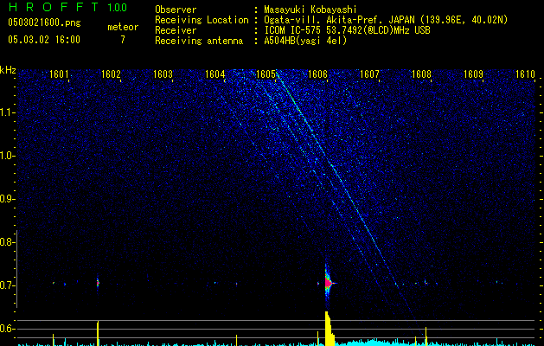Click the 1604 time axis marker
This screenshot has height=346, width=544.
coord(214,74)
